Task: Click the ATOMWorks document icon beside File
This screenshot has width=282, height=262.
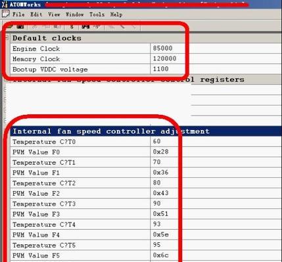Action: pos(6,14)
